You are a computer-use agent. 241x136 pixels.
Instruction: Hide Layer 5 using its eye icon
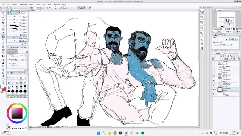pyautogui.click(x=213, y=76)
